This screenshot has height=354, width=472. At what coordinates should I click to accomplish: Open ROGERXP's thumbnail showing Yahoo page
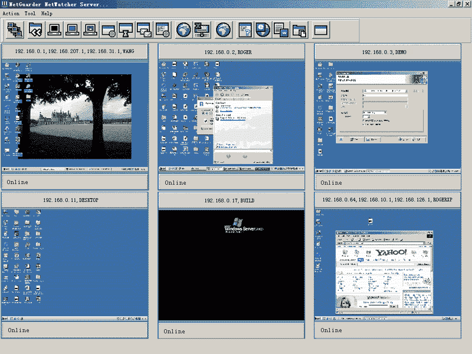(x=388, y=264)
